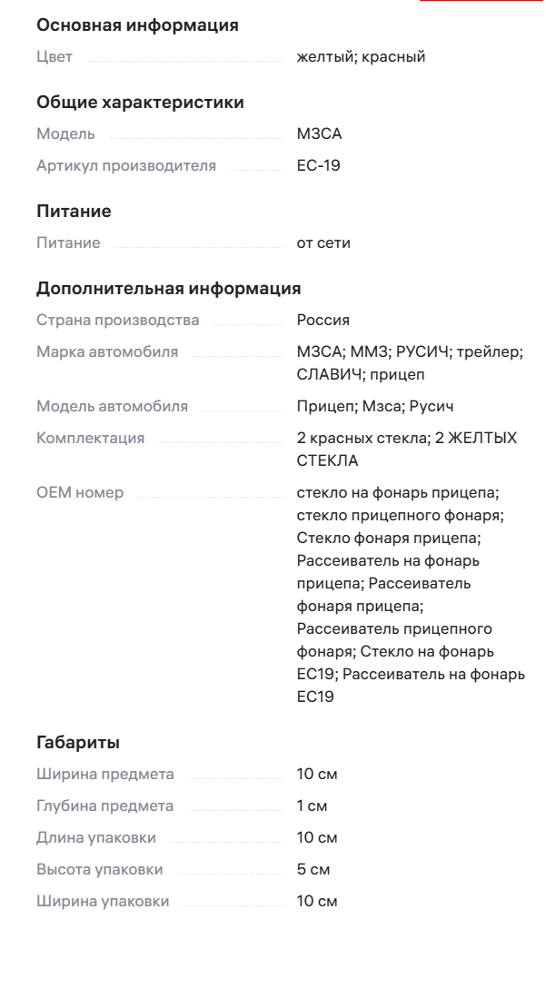Viewport: 546px width, 1008px height.
Task: Click the 'Основная информация' section heading
Action: point(137,25)
